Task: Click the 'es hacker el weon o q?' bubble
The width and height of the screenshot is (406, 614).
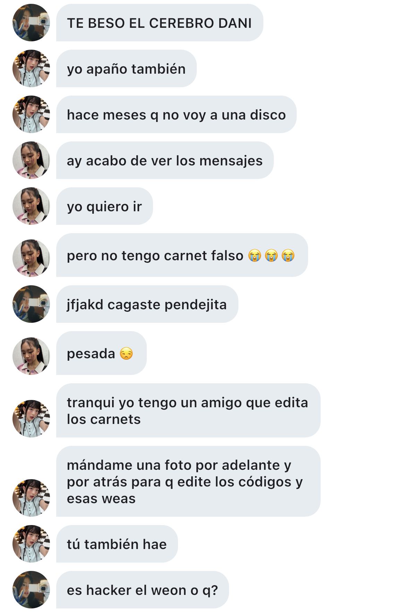Action: pyautogui.click(x=142, y=590)
